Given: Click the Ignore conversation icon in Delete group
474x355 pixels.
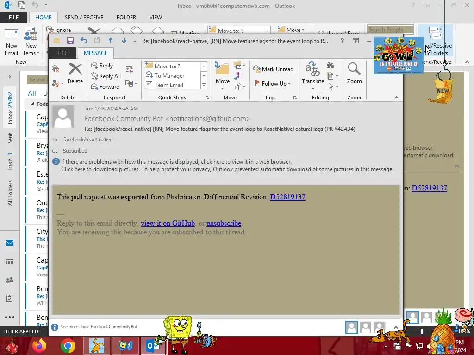Looking at the screenshot, I should coord(56,69).
